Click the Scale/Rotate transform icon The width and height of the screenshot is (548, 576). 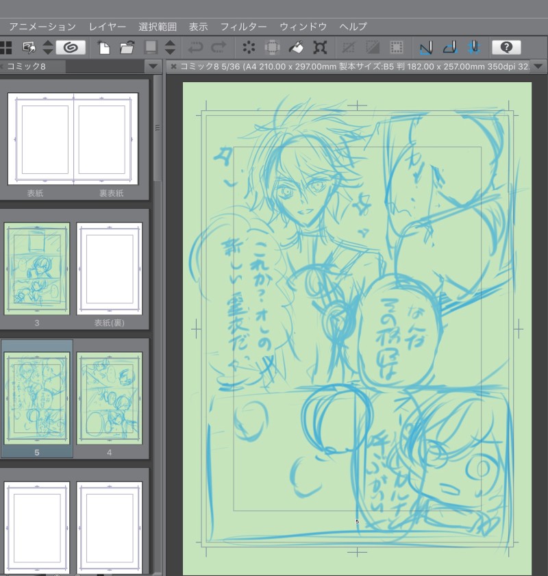point(319,47)
